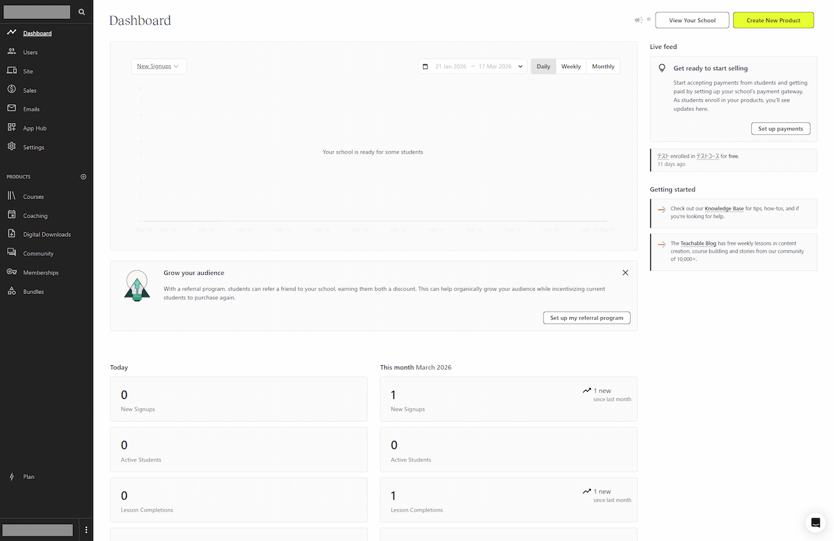Open the date range dropdown
This screenshot has width=834, height=541.
click(x=472, y=66)
